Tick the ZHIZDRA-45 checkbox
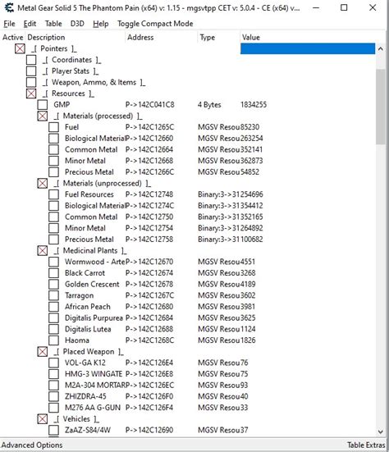The image size is (389, 452). click(53, 396)
